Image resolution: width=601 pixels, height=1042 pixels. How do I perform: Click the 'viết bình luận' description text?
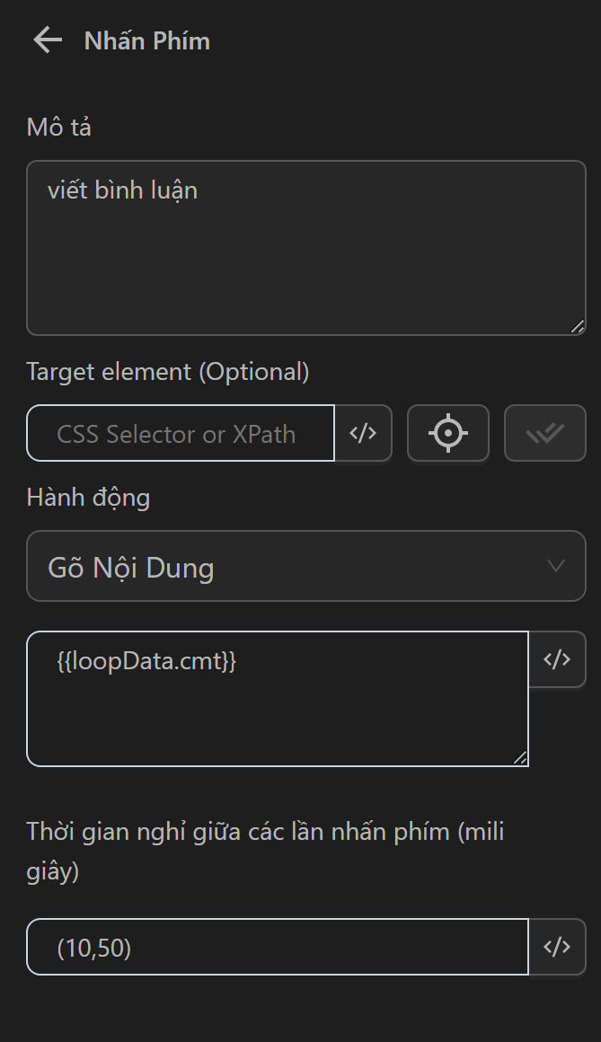pyautogui.click(x=122, y=190)
